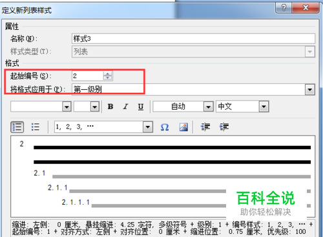Click the start number field showing 2

coord(88,76)
